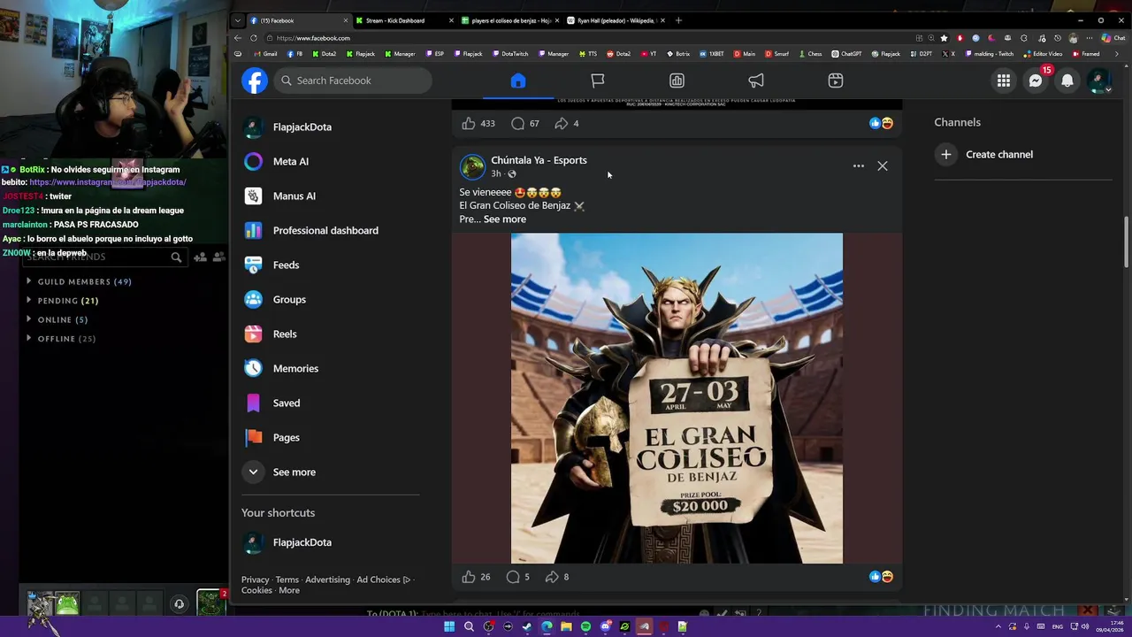The image size is (1132, 637).
Task: Open the Privacy footer link
Action: click(255, 579)
